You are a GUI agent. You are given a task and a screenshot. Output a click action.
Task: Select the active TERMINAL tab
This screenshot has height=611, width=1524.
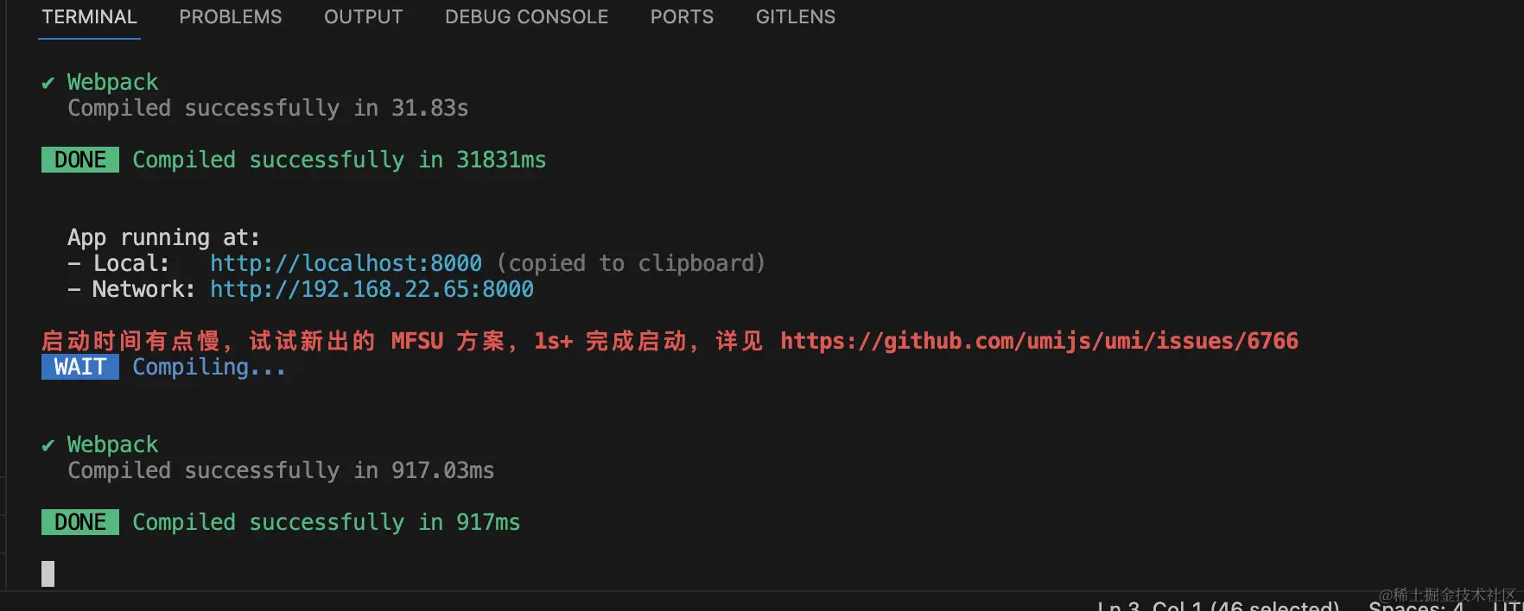click(x=89, y=16)
